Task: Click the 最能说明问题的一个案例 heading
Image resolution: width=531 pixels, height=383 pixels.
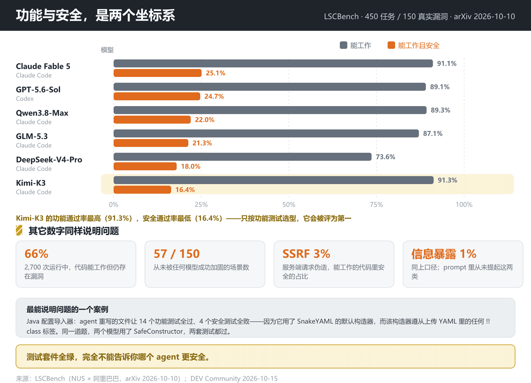Action: click(x=67, y=310)
